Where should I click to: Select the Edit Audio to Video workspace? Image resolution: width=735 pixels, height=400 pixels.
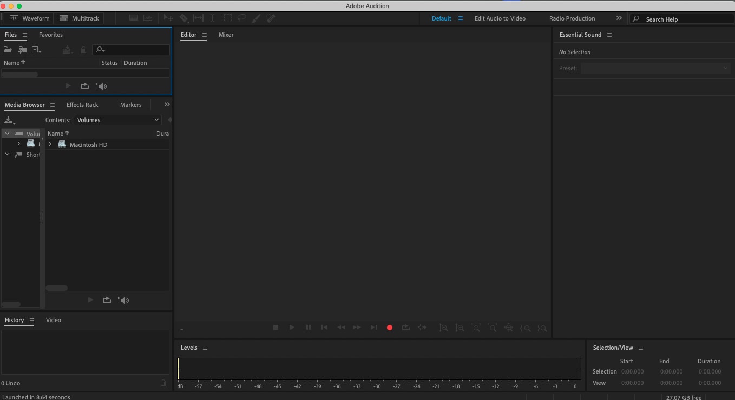coord(500,18)
